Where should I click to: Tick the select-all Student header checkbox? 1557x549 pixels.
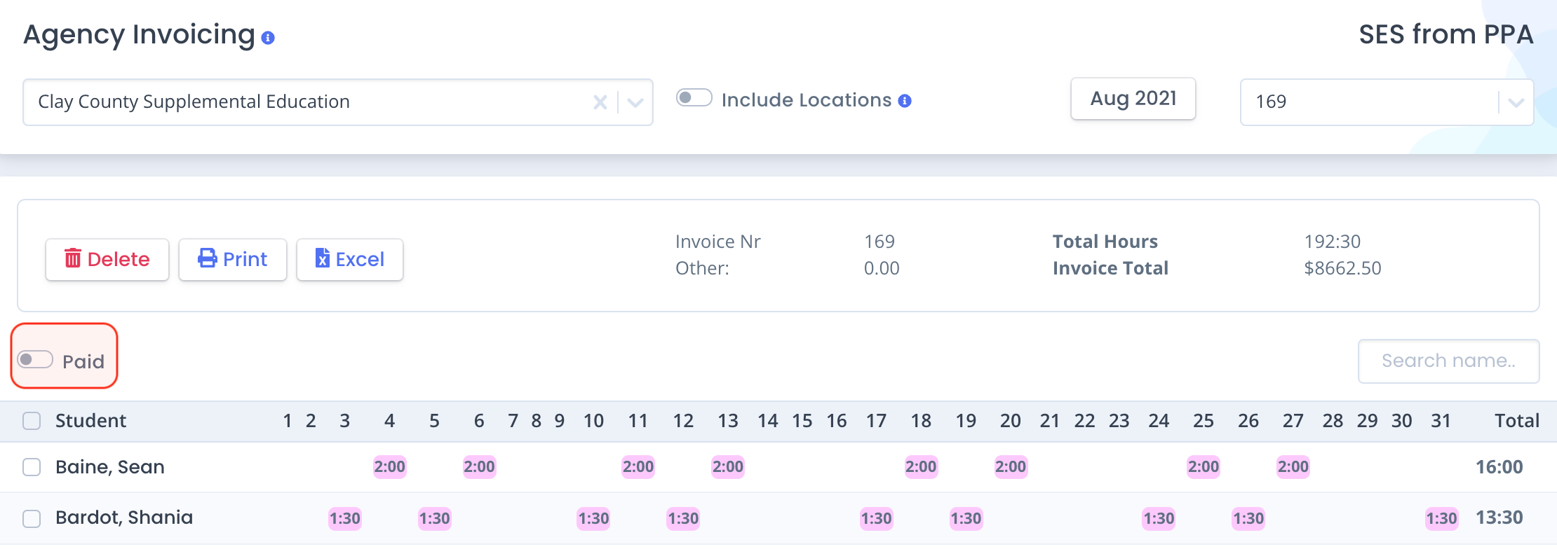pyautogui.click(x=32, y=421)
